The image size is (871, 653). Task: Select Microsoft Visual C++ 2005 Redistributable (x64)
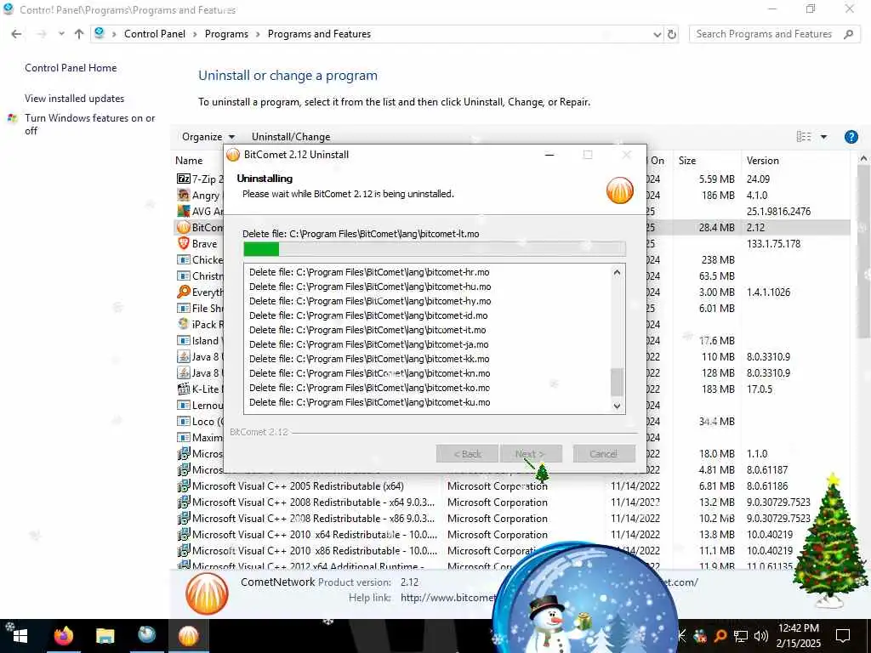pyautogui.click(x=298, y=485)
